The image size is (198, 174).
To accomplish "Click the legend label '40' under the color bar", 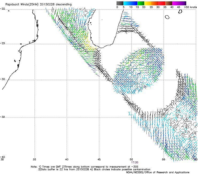I will click(x=172, y=7).
